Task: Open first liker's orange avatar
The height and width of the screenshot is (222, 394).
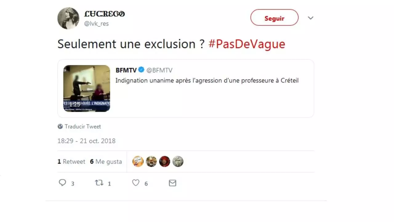Action: click(x=138, y=161)
